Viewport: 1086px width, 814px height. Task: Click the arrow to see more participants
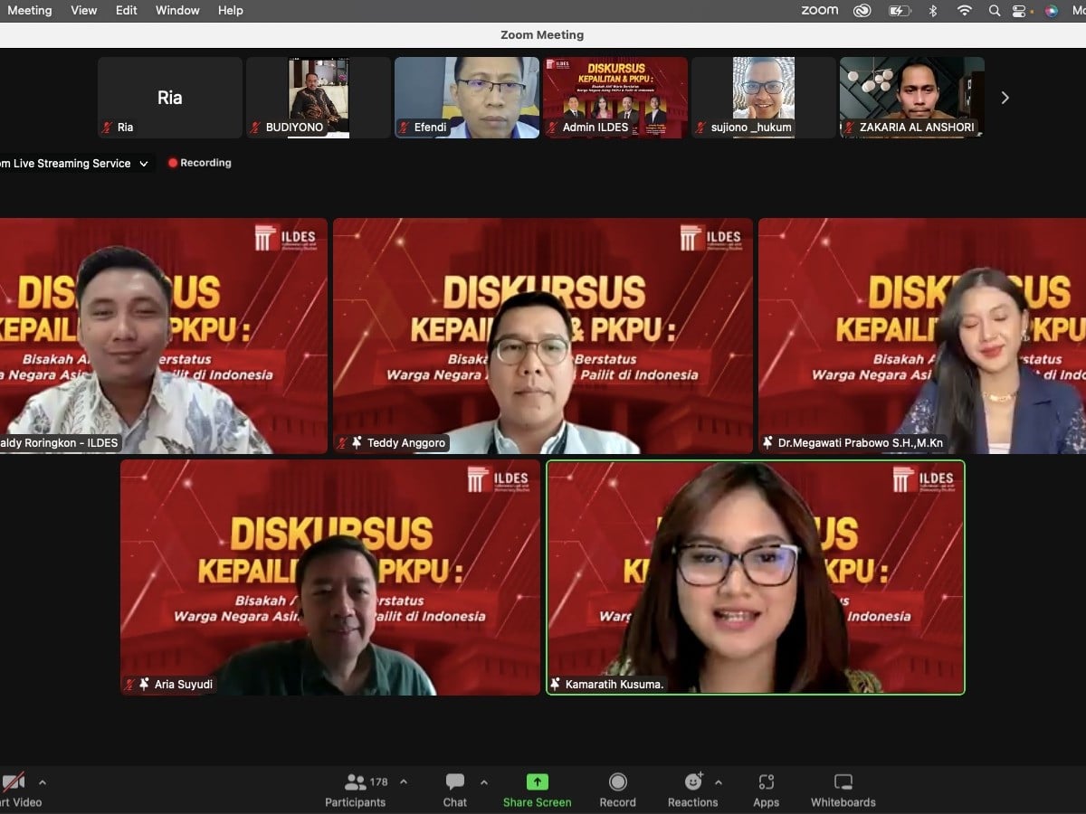click(1005, 97)
